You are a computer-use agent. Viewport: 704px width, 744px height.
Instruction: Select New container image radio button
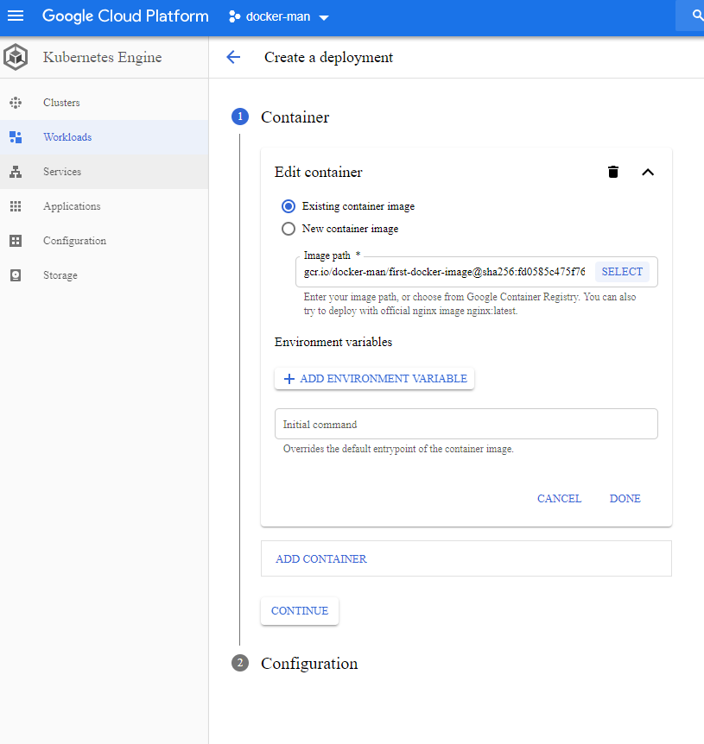click(289, 229)
